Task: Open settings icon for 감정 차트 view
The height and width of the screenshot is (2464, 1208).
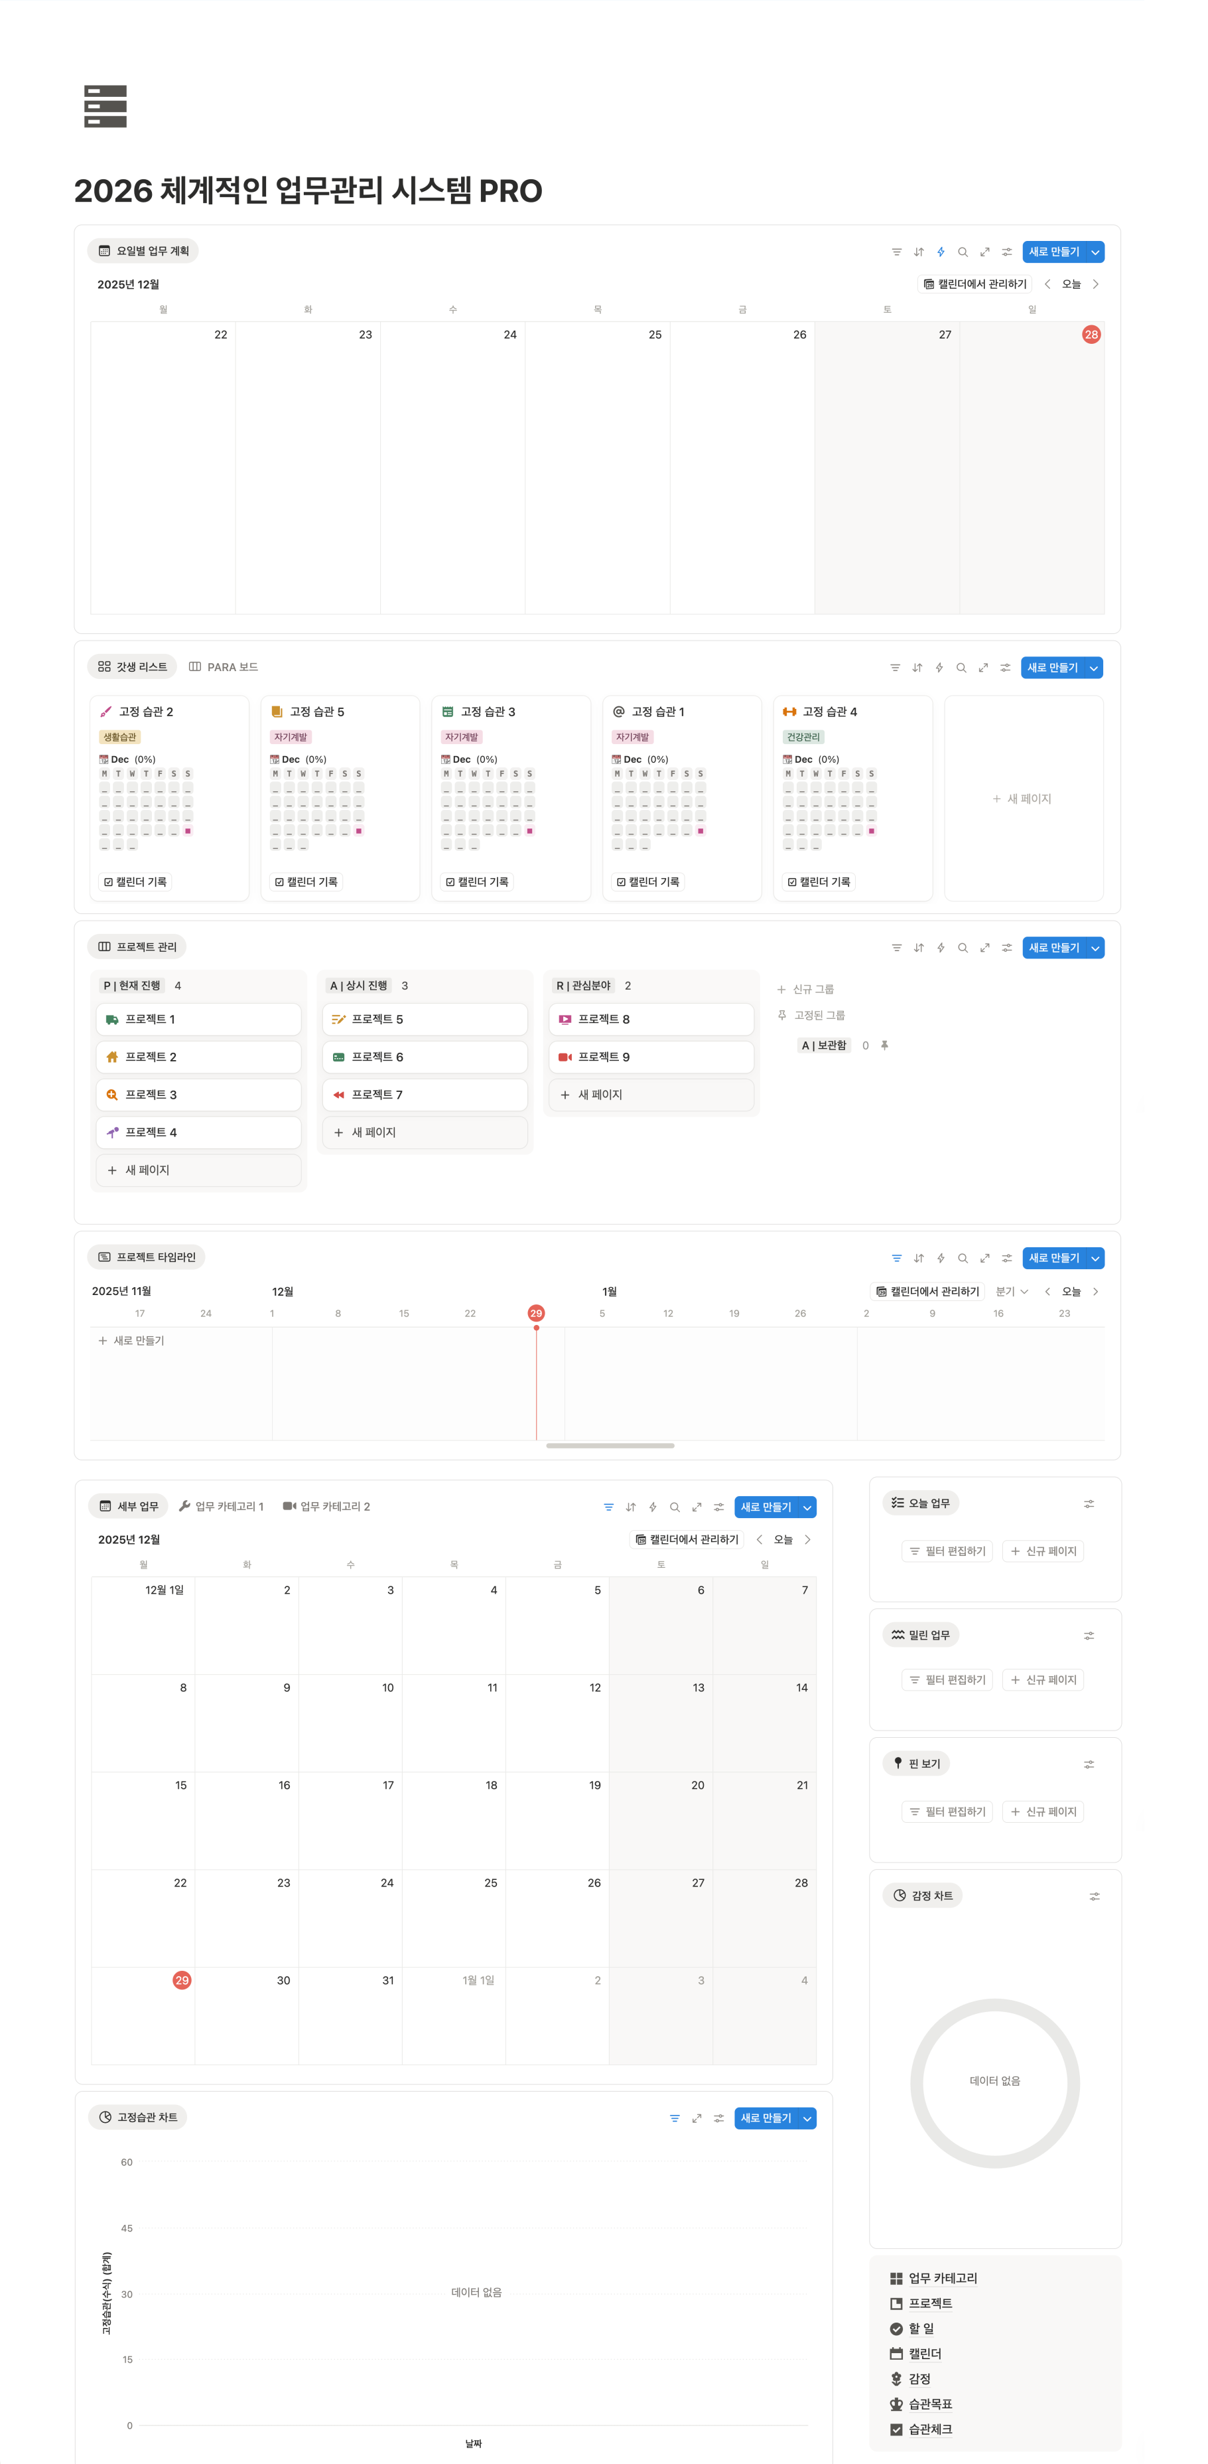Action: click(x=1095, y=1896)
